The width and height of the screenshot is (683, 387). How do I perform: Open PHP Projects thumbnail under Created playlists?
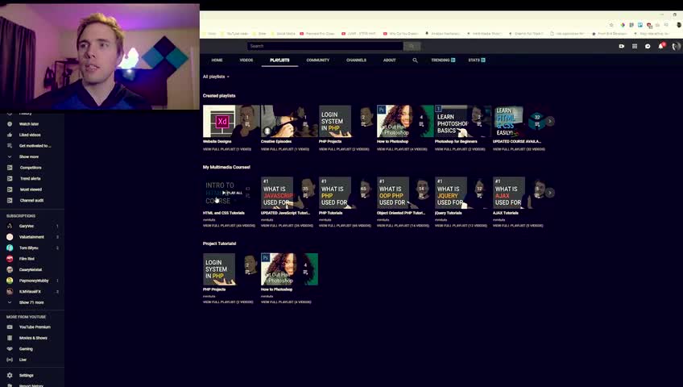347,121
